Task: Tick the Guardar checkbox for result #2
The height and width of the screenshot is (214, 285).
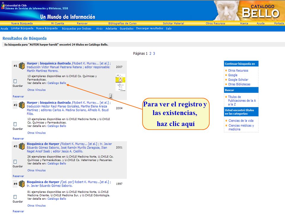Action: point(15,124)
